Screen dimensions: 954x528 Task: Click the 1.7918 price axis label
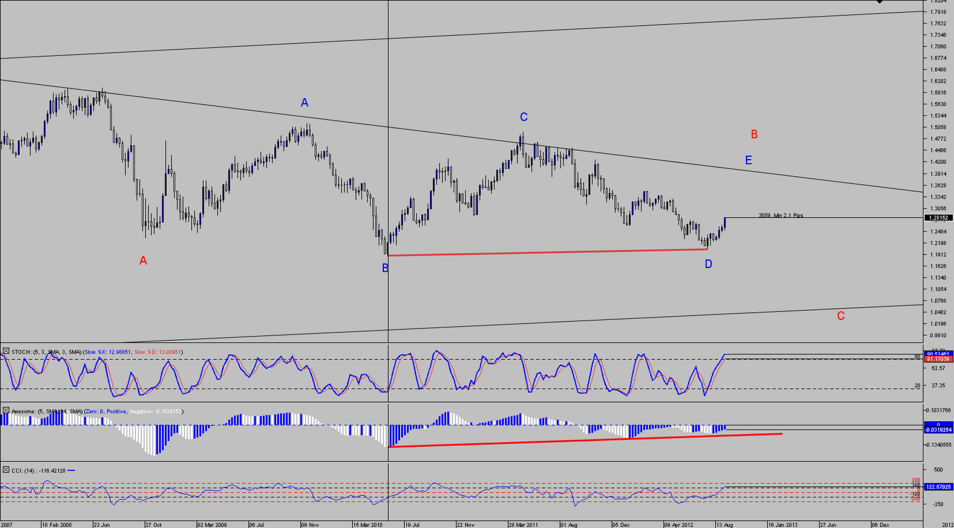938,12
